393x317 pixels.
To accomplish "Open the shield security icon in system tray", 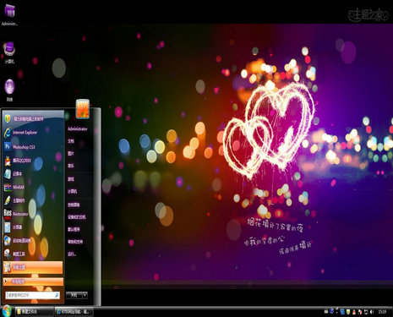I will coord(348,311).
